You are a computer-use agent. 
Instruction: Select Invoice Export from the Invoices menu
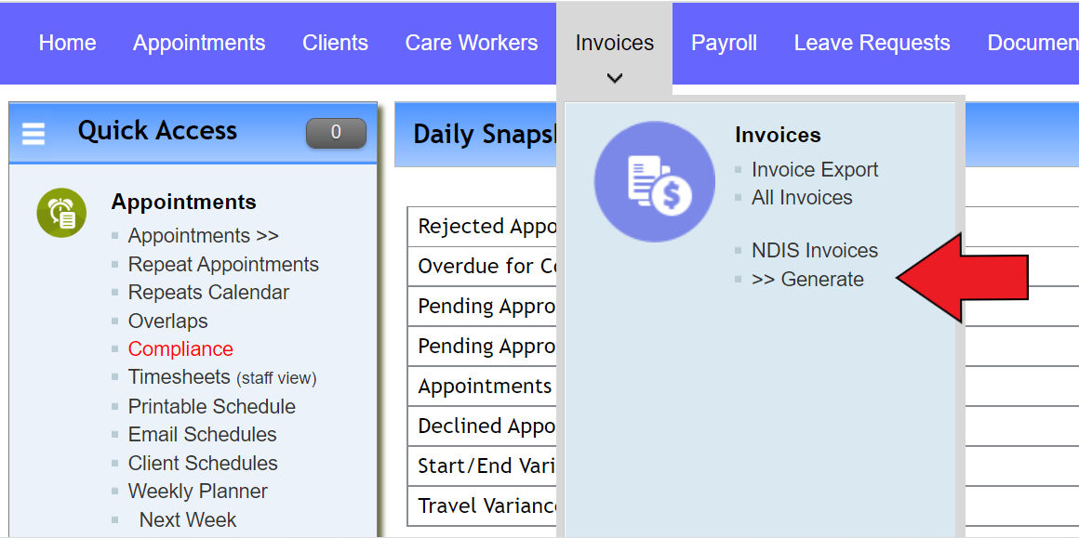[815, 169]
